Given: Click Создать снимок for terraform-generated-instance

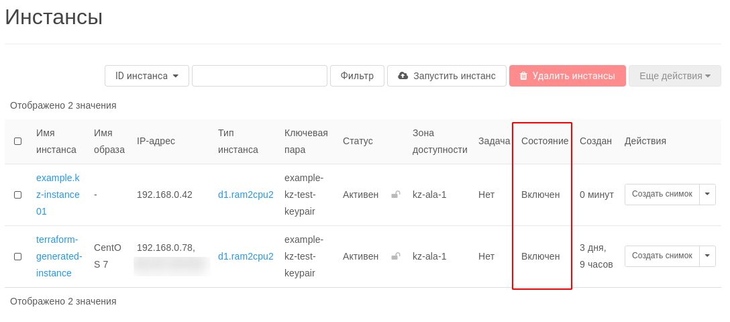Looking at the screenshot, I should [662, 256].
